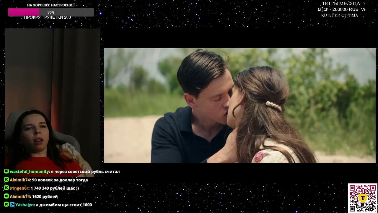Click the pink donation goal progress bar
Screen dimensions: 378x213
(x=51, y=12)
